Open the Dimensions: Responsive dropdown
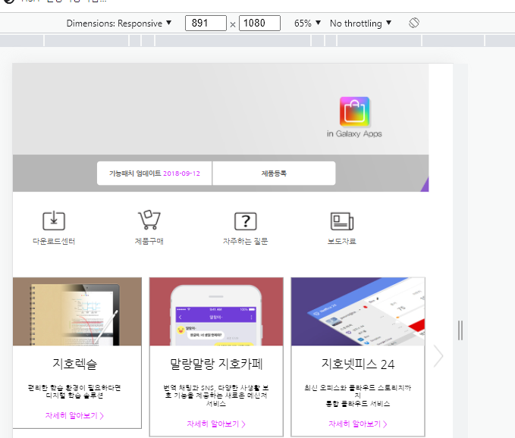The height and width of the screenshot is (438, 515). (x=119, y=23)
